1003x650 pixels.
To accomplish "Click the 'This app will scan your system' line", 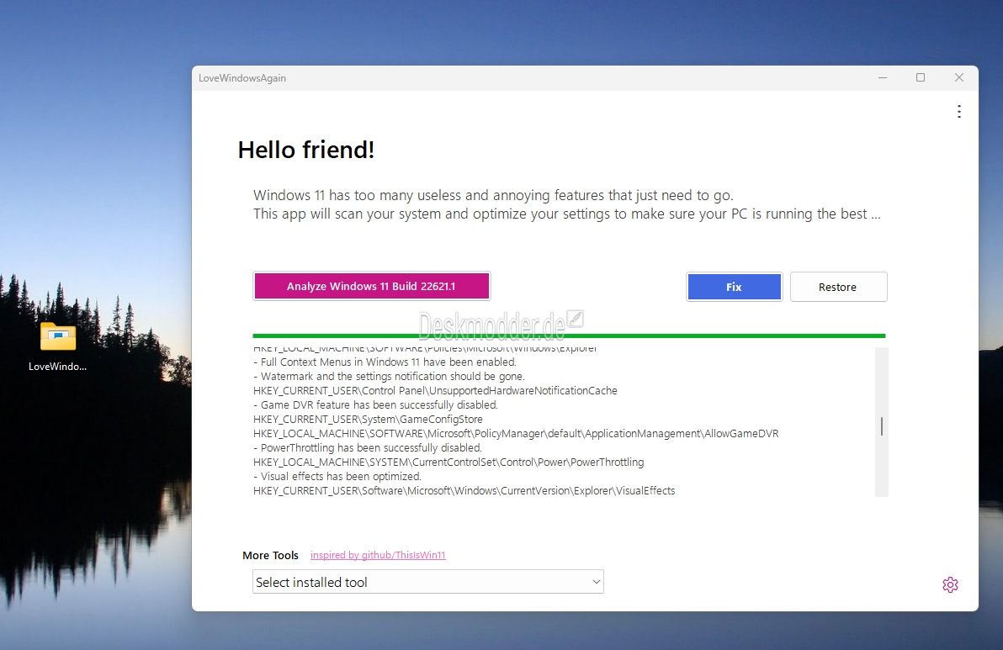I will pos(567,214).
